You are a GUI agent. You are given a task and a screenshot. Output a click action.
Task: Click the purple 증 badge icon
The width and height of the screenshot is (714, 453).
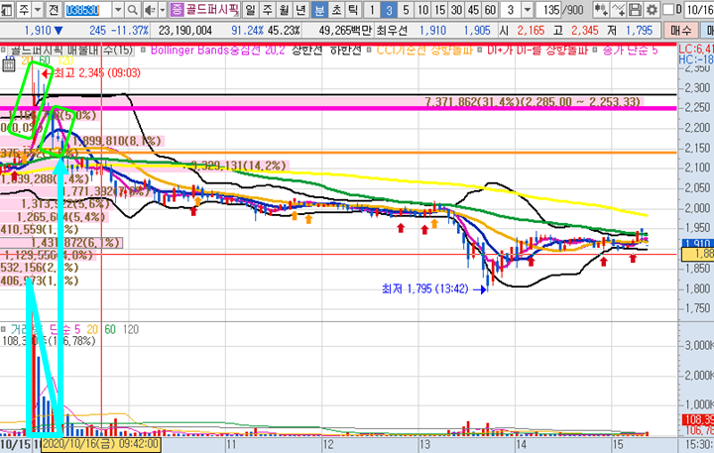(177, 9)
